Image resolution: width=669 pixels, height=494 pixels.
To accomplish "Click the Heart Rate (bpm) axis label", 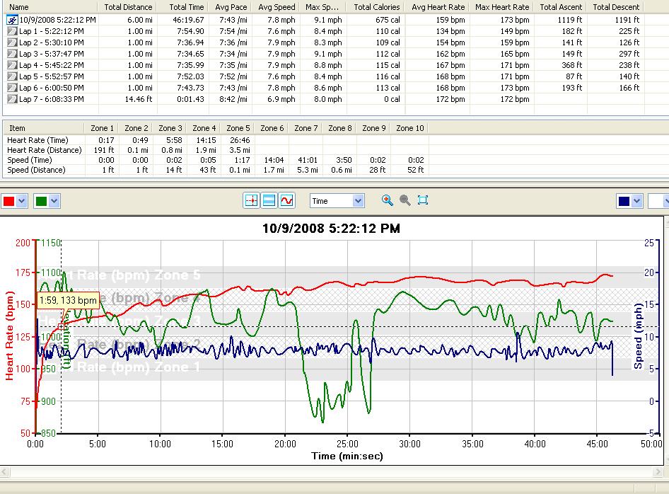I will (9, 335).
